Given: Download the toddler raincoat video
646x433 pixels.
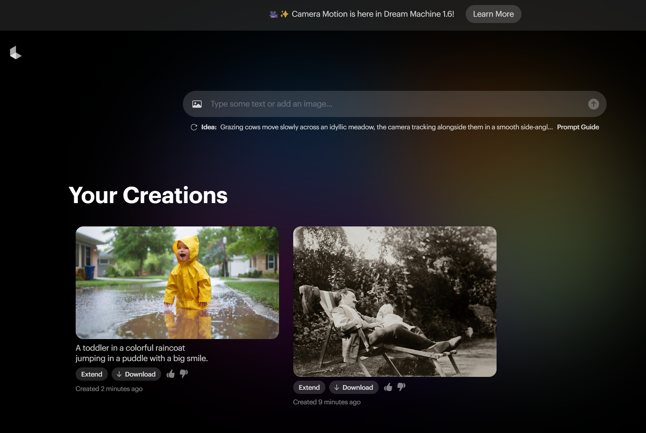Looking at the screenshot, I should tap(136, 374).
